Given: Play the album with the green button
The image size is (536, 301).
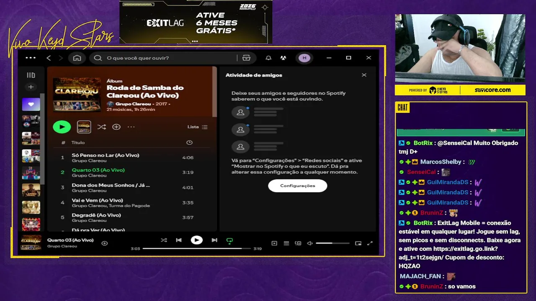Looking at the screenshot, I should point(62,127).
